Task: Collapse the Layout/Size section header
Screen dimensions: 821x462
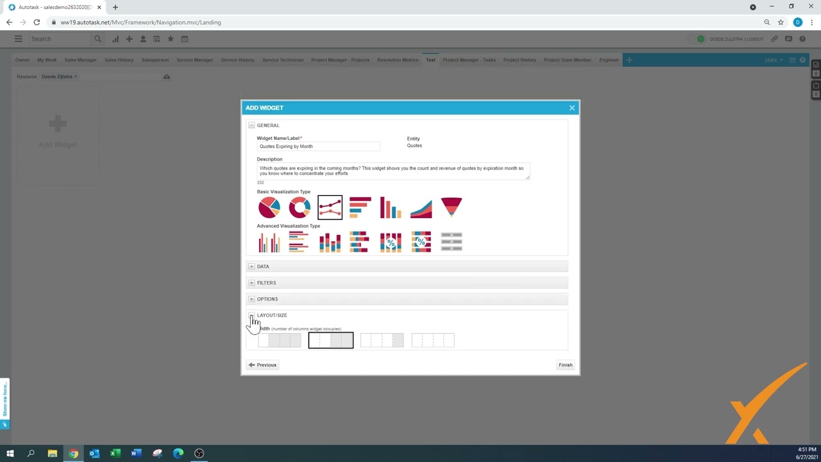Action: pos(251,315)
